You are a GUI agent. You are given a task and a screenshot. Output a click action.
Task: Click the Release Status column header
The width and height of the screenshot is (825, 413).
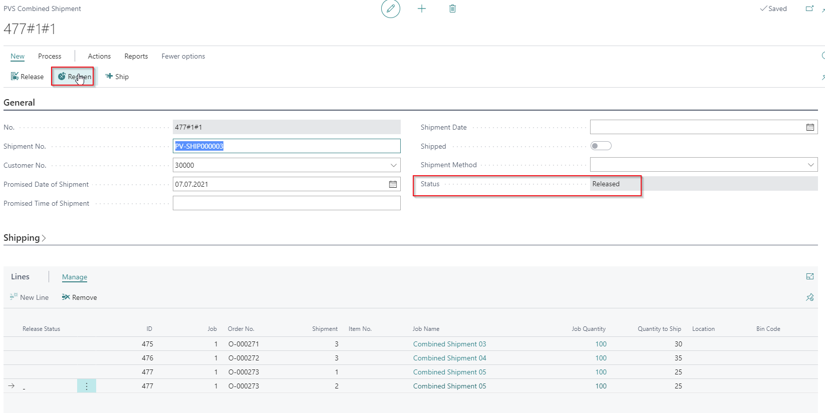(41, 329)
